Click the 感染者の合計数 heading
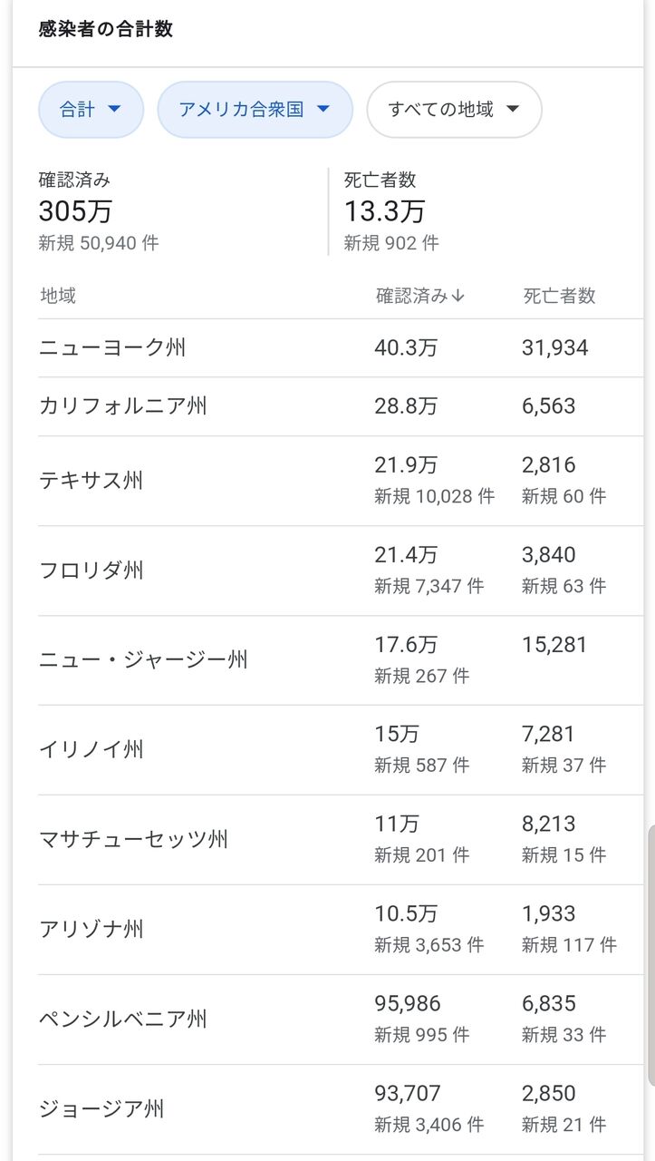Viewport: 655px width, 1161px height. click(x=105, y=29)
